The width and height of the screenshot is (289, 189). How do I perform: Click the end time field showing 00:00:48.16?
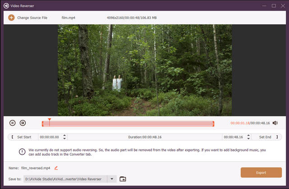click(232, 137)
